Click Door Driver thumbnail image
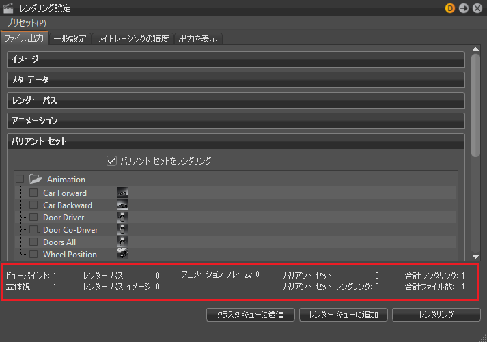This screenshot has width=487, height=342. click(x=122, y=217)
